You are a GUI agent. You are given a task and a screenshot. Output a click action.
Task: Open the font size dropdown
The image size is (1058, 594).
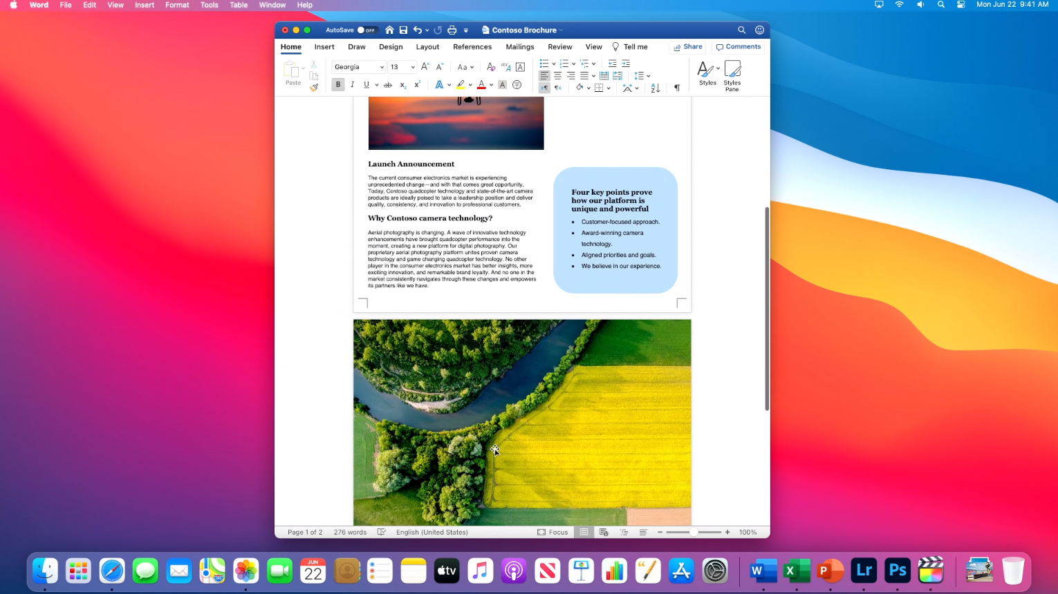point(413,67)
